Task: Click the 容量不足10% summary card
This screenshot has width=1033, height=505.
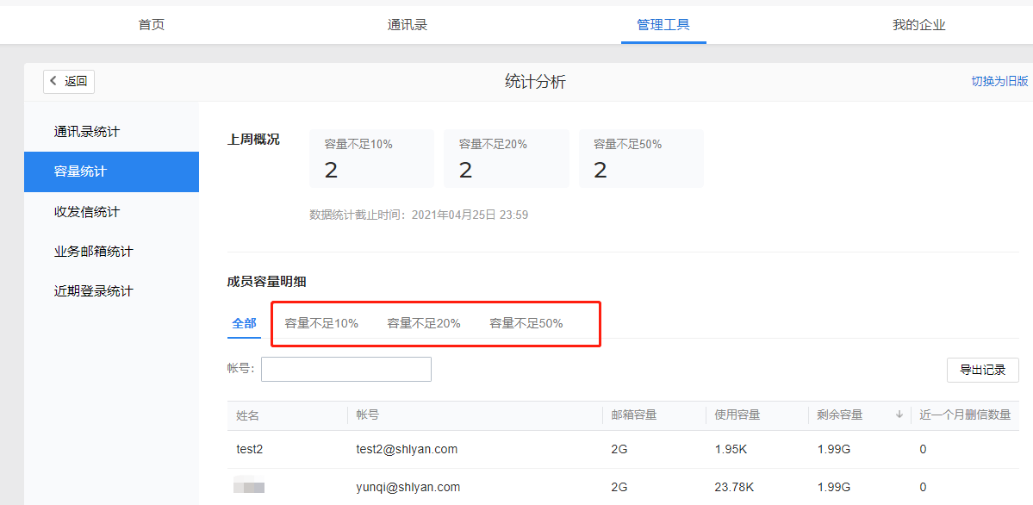Action: click(371, 159)
